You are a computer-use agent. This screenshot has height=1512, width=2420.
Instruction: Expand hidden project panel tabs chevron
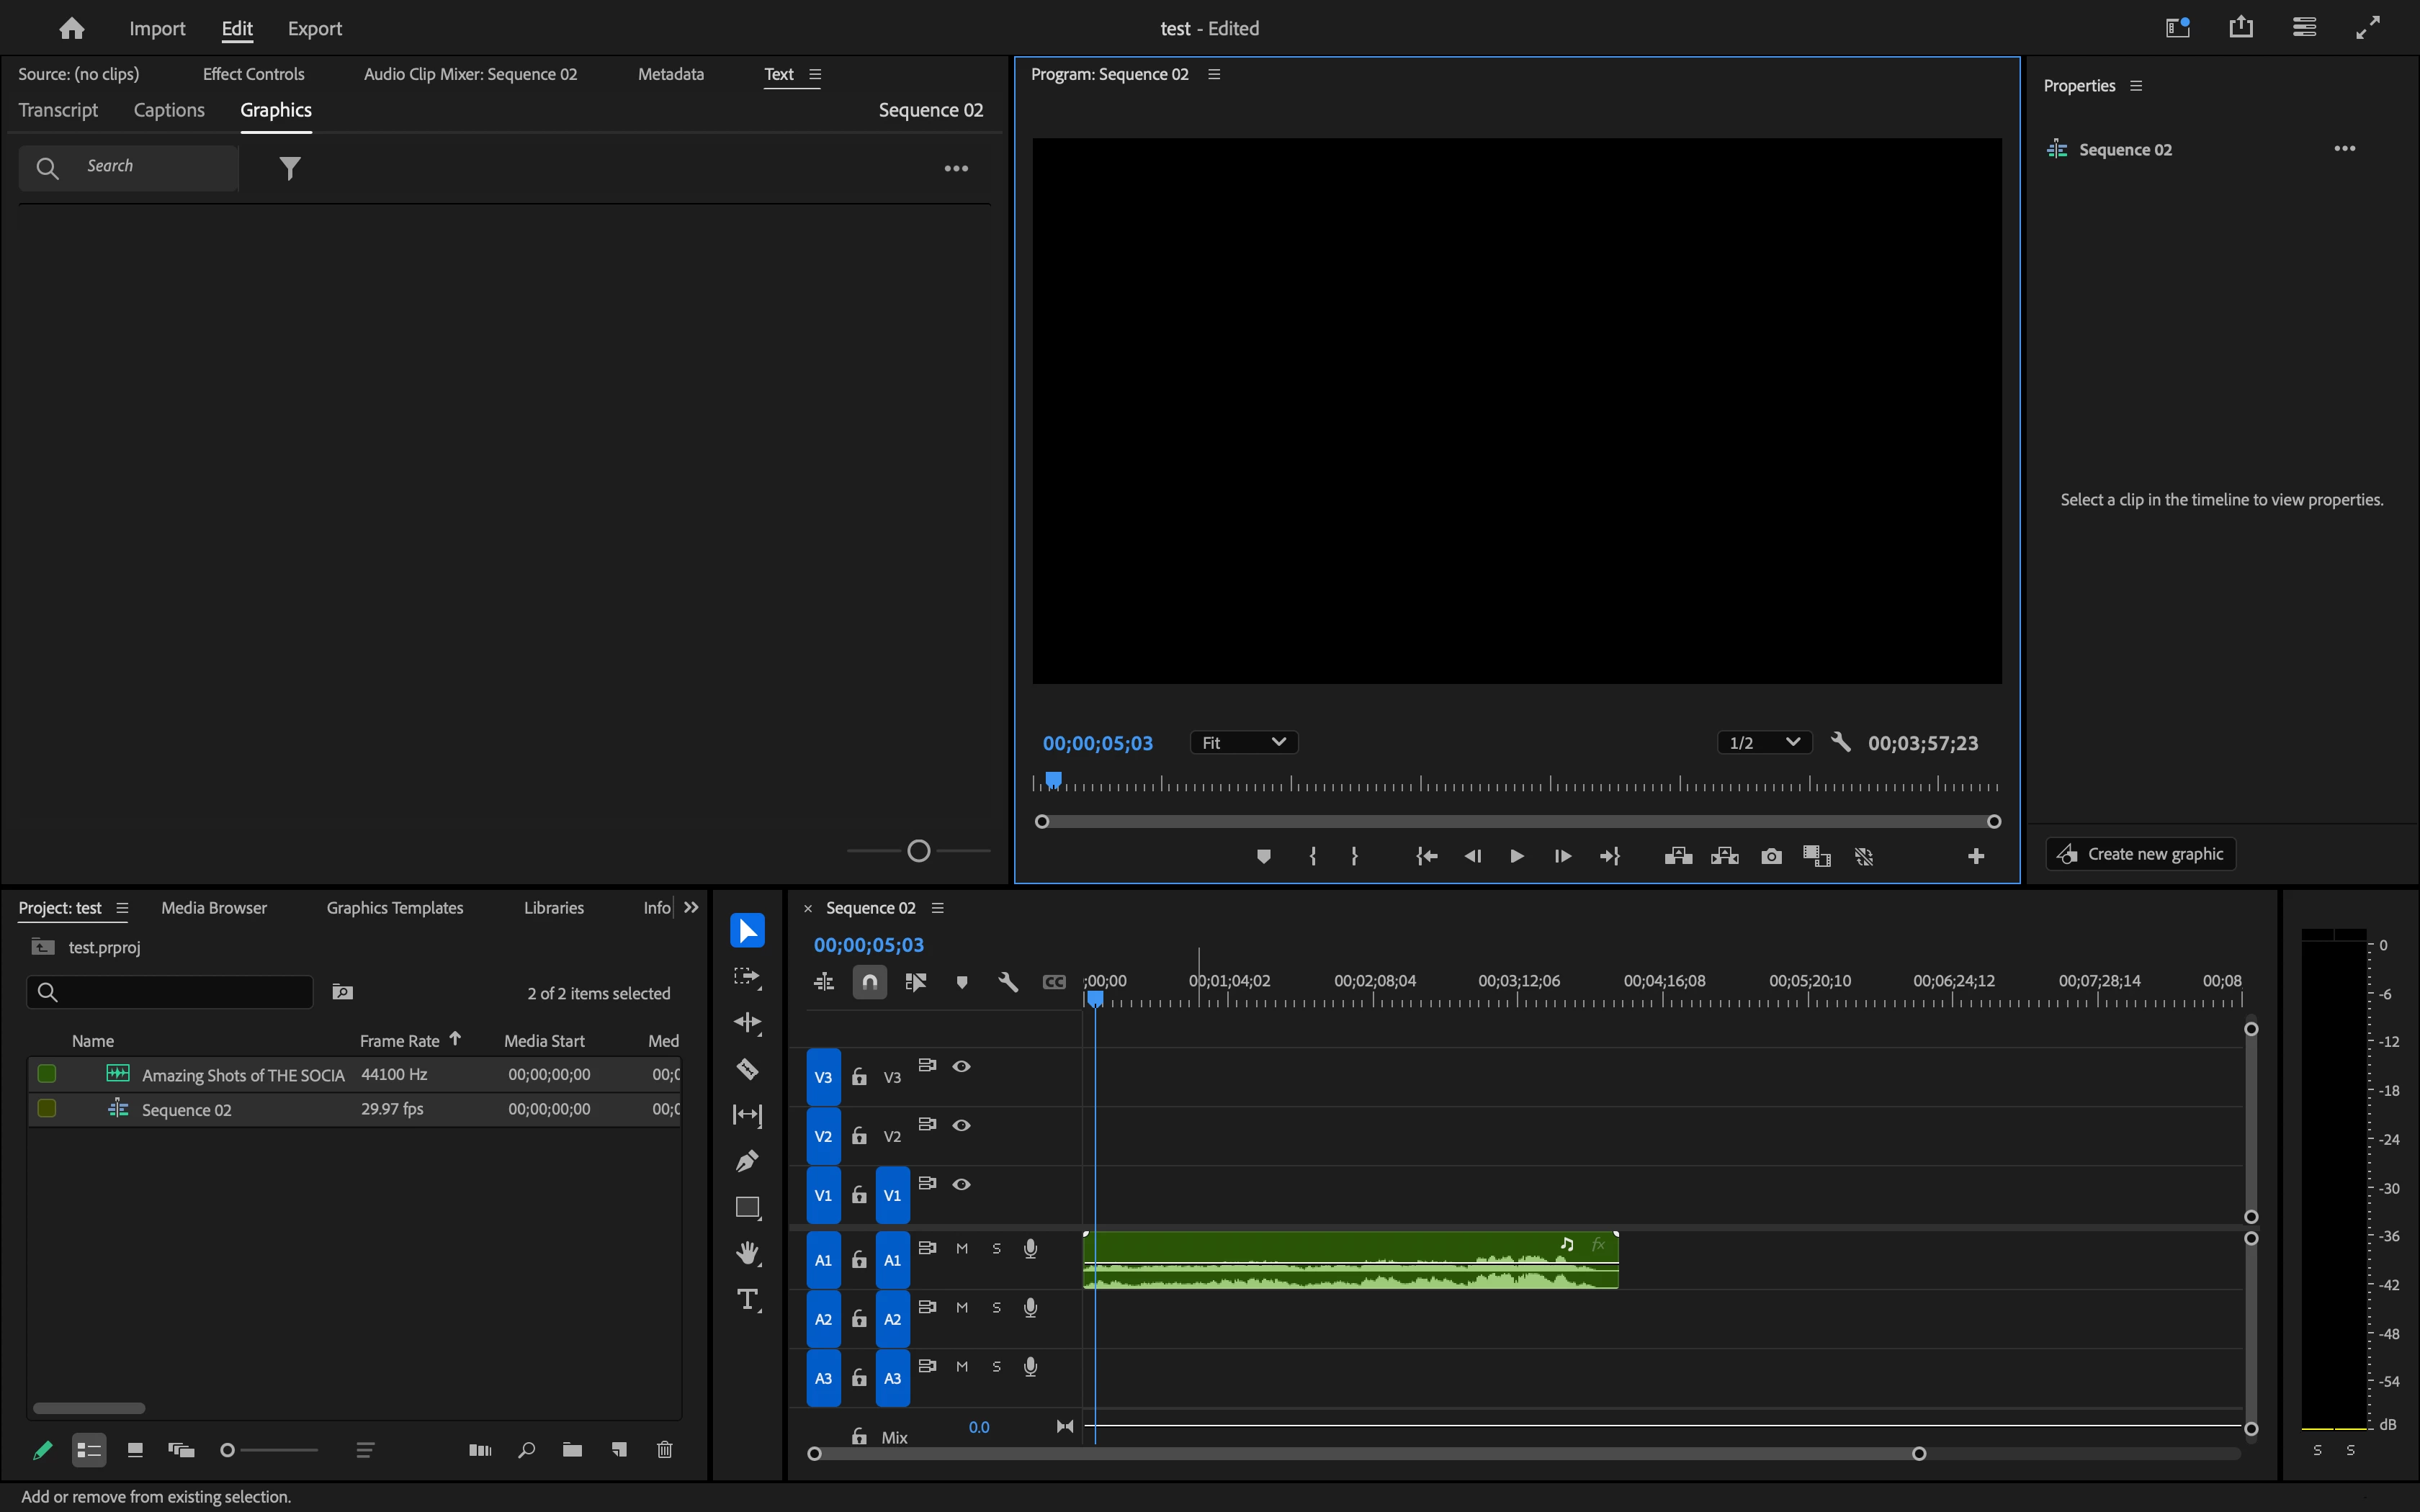(x=691, y=908)
